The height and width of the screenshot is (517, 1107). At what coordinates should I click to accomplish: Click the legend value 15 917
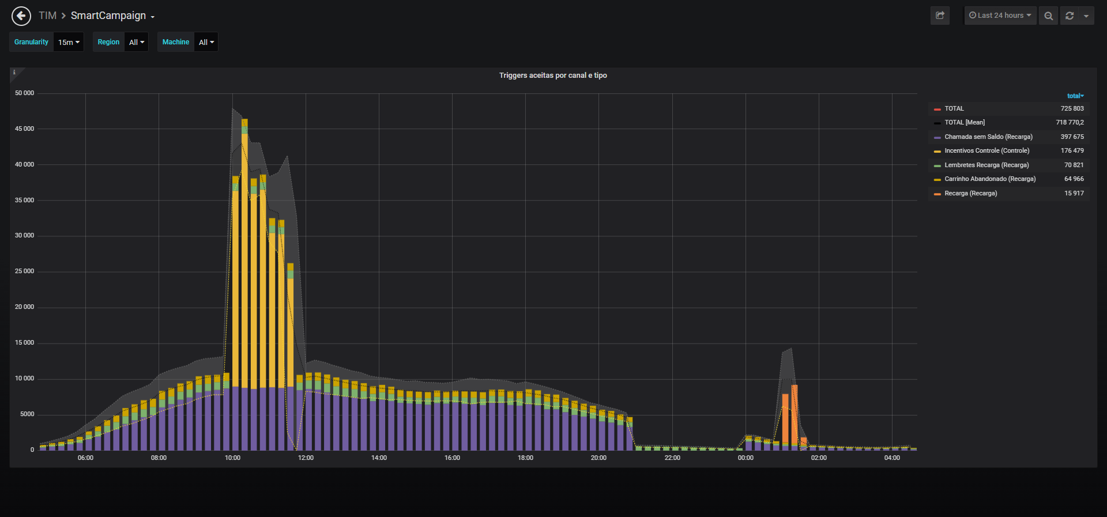pos(1074,193)
